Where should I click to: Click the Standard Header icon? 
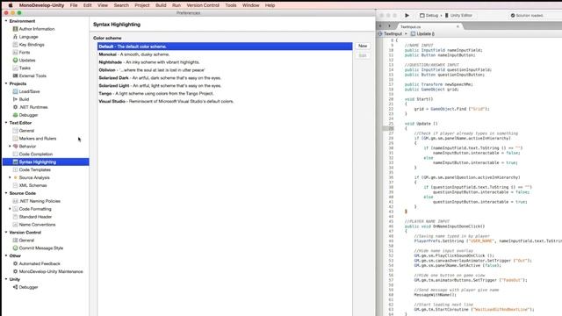tap(15, 217)
